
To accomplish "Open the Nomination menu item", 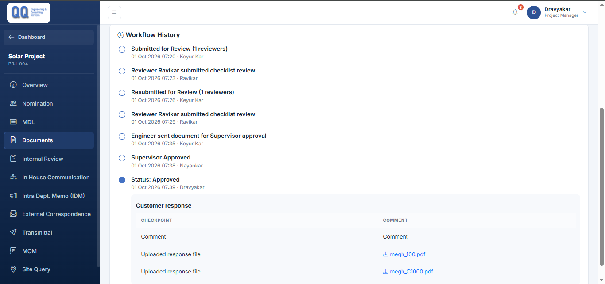I will coord(49,103).
